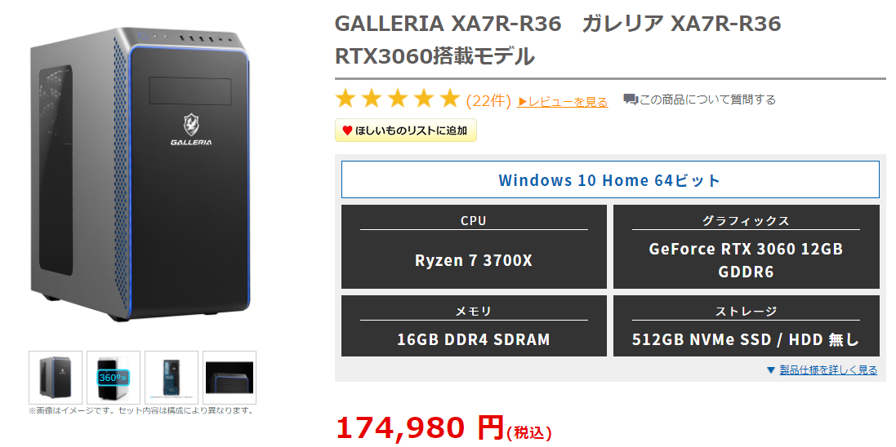Viewport: 896px width, 447px height.
Task: Add item via ほしいものリストに追加 button
Action: click(406, 131)
